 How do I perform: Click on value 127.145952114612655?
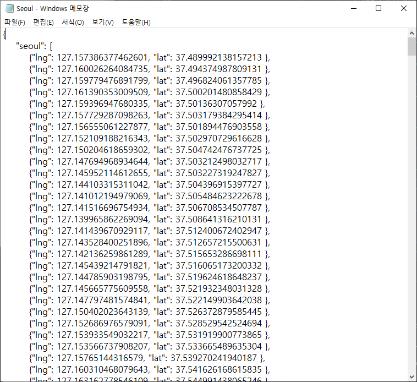[102, 173]
